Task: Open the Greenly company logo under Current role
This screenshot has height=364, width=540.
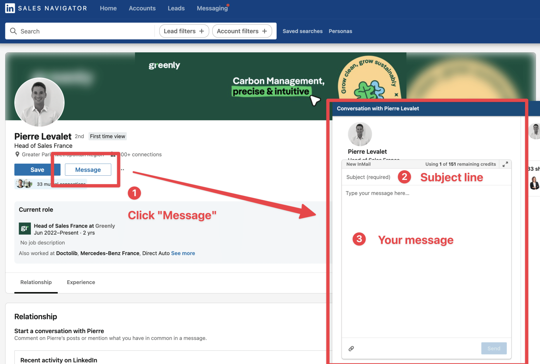Action: click(25, 228)
